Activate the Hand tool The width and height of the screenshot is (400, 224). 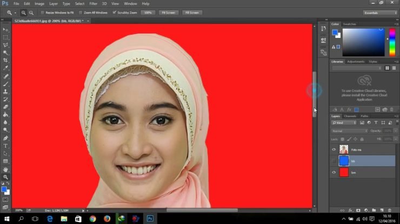pyautogui.click(x=5, y=169)
